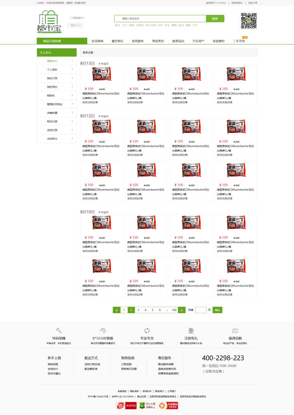The image size is (294, 415).
Task: Click the clock icon above 6*12小时客服
Action: (103, 330)
